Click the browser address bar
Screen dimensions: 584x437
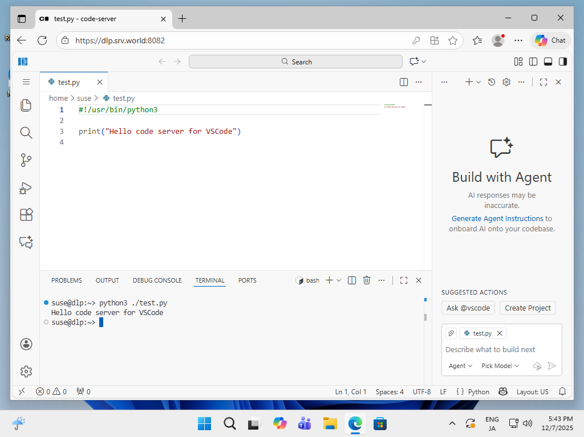(238, 40)
